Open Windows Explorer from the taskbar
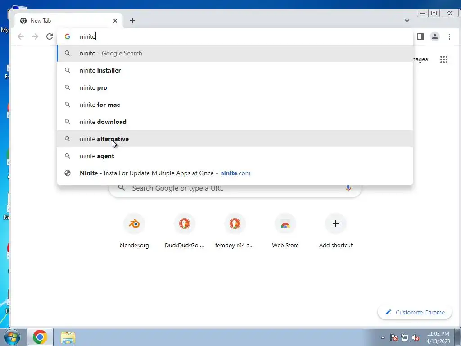 pos(68,337)
